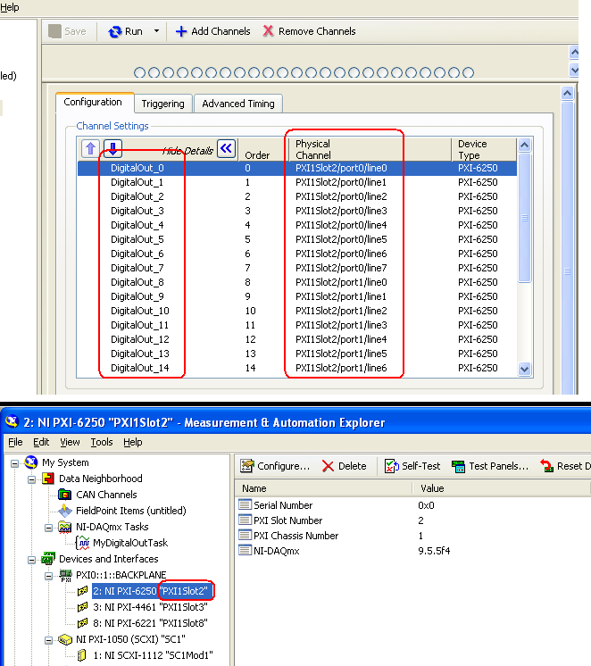This screenshot has height=666, width=591.
Task: Click physical channel PXI1Slot2/port0/line3
Action: point(341,211)
